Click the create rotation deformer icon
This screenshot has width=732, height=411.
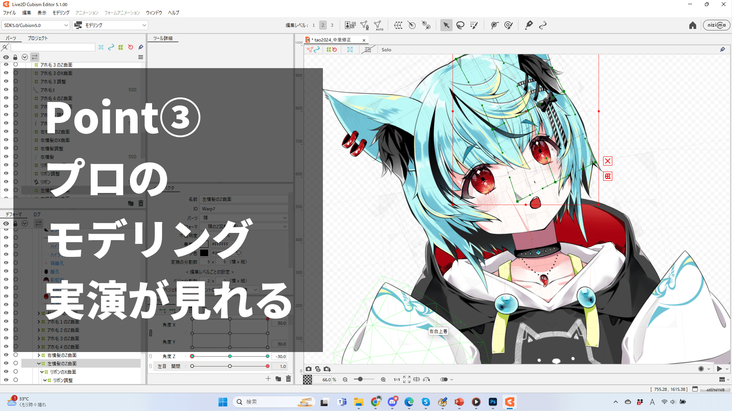412,25
